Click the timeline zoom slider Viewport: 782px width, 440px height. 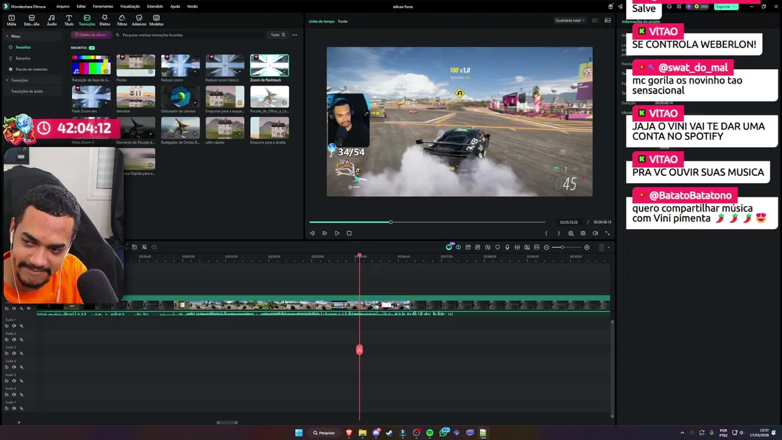tap(567, 247)
